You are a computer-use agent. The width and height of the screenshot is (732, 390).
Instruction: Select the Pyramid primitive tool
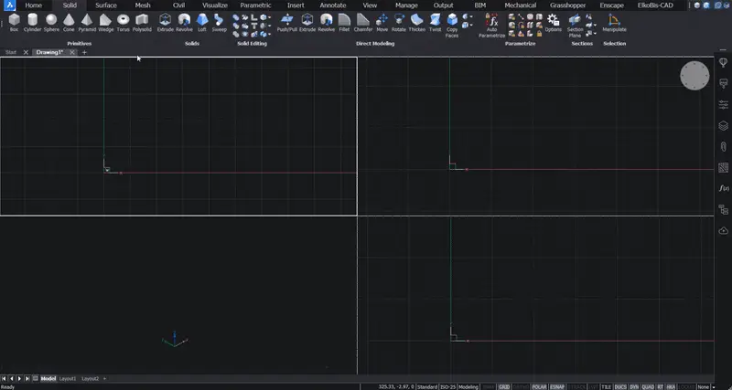(x=87, y=22)
